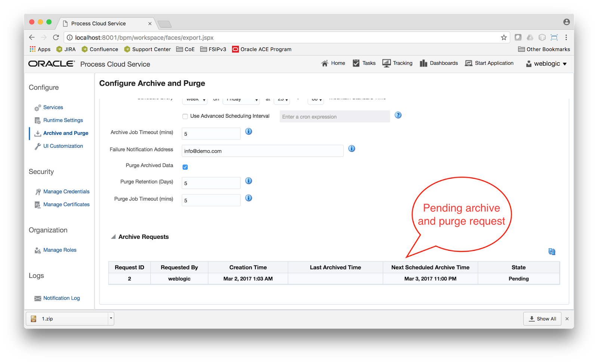598x363 pixels.
Task: Click inside the Failure Notification Address field
Action: (262, 151)
